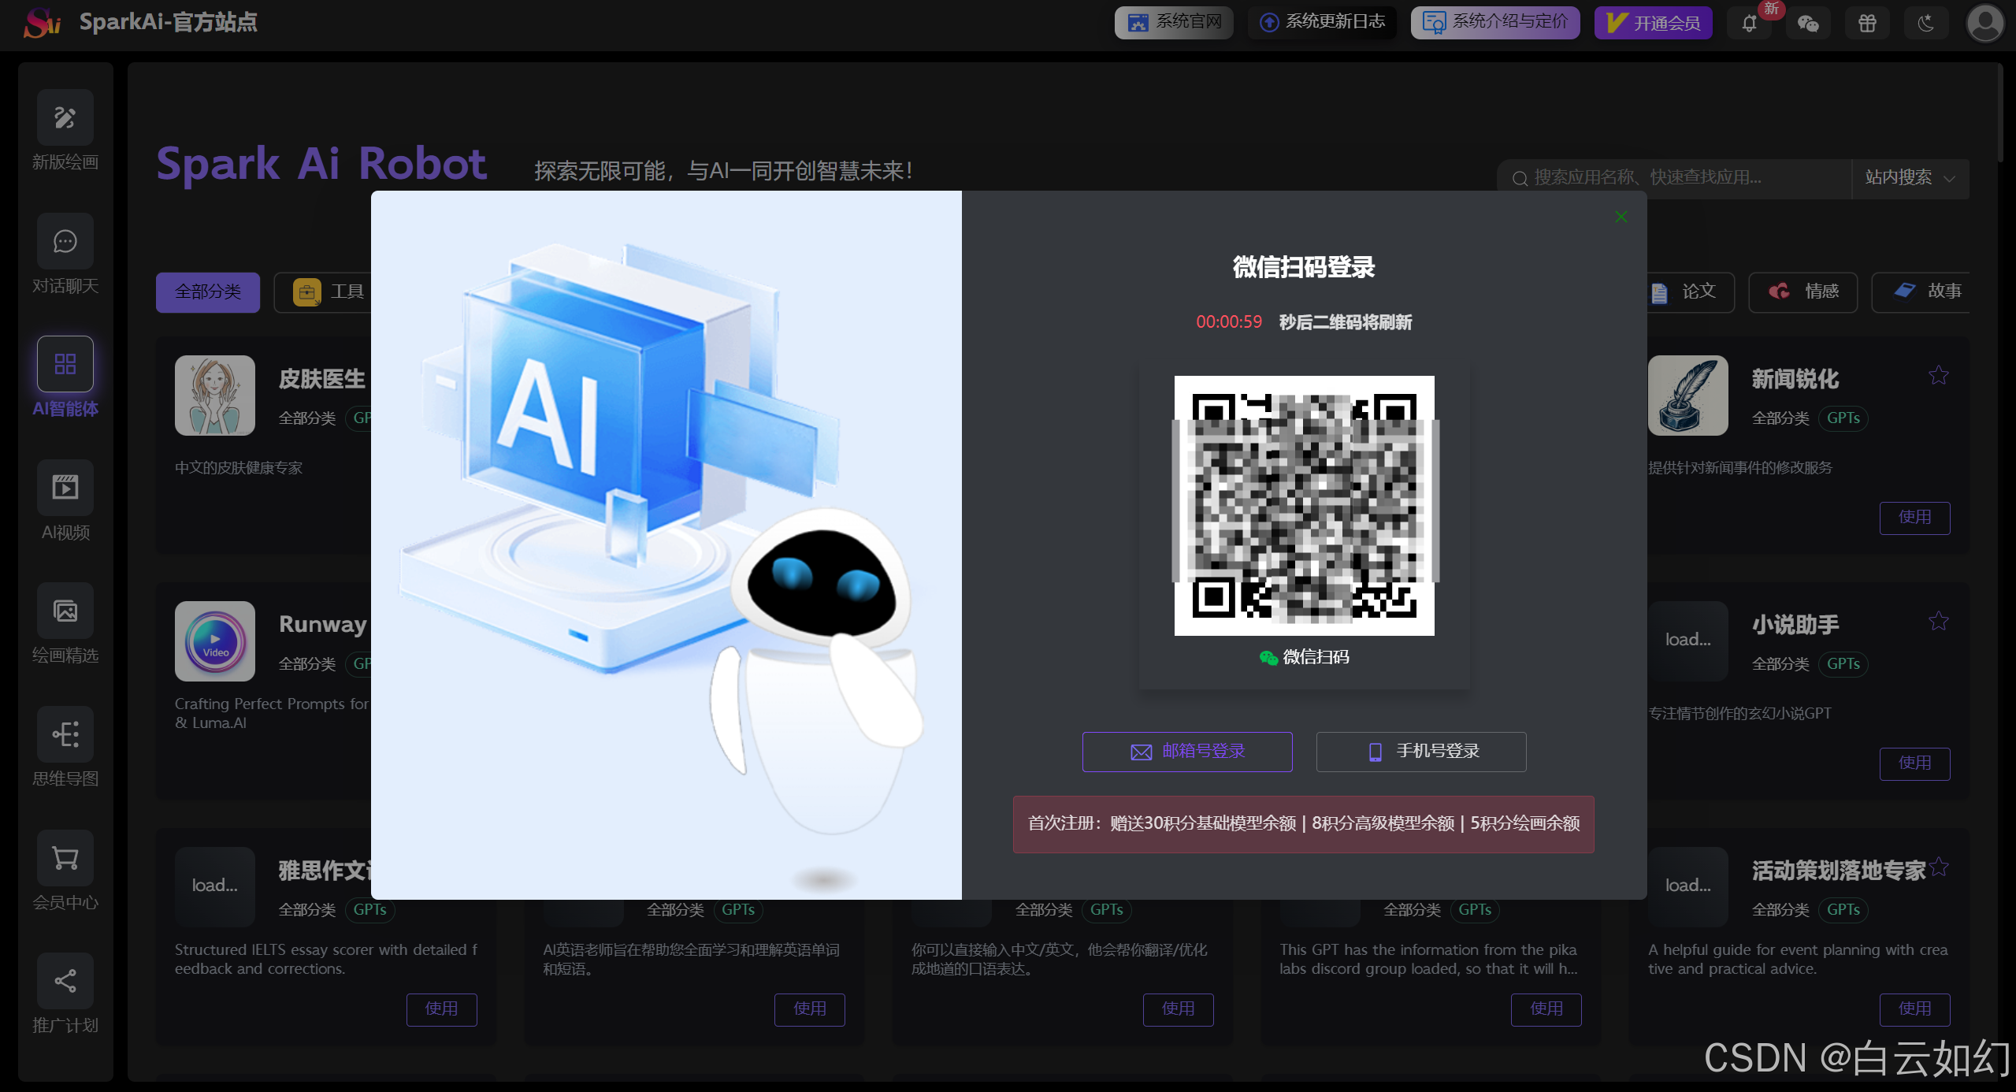The image size is (2016, 1092).
Task: Open the 推广计划 share icon
Action: 65,981
